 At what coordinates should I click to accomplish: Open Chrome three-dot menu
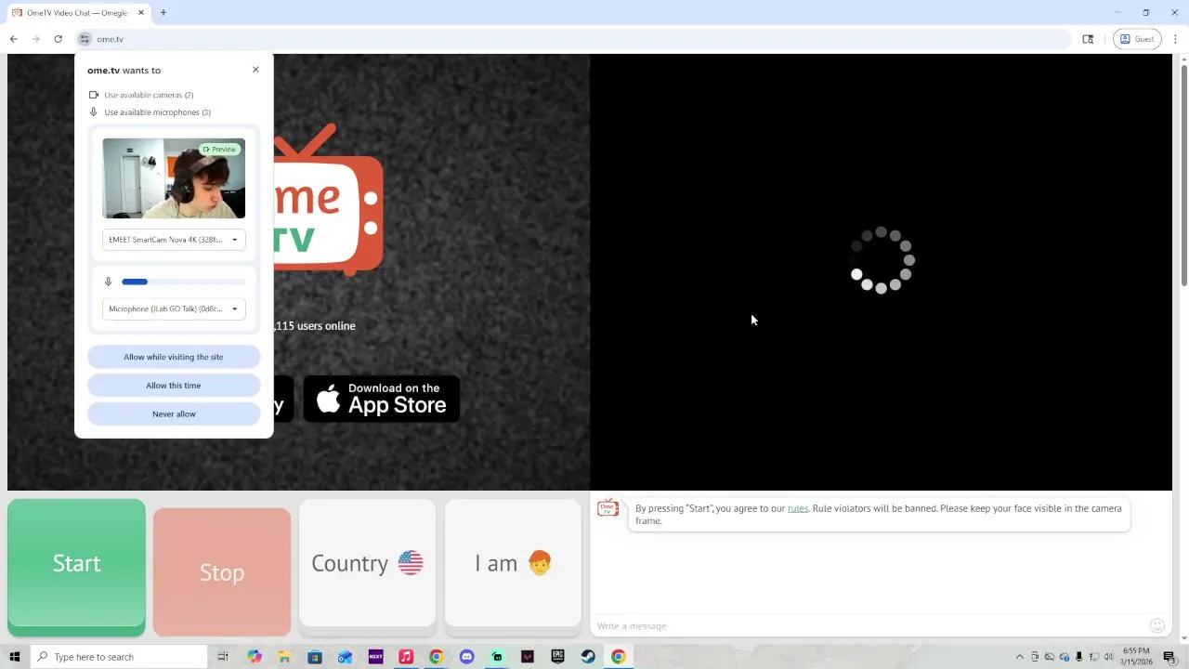pos(1176,39)
